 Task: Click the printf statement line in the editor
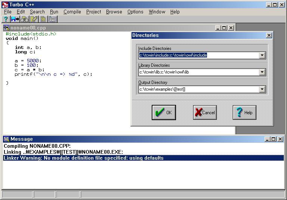coord(53,74)
